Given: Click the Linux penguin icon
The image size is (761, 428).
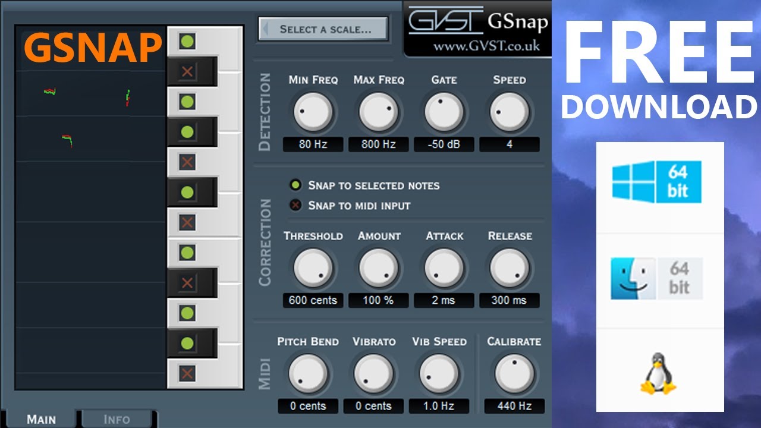Looking at the screenshot, I should point(658,373).
